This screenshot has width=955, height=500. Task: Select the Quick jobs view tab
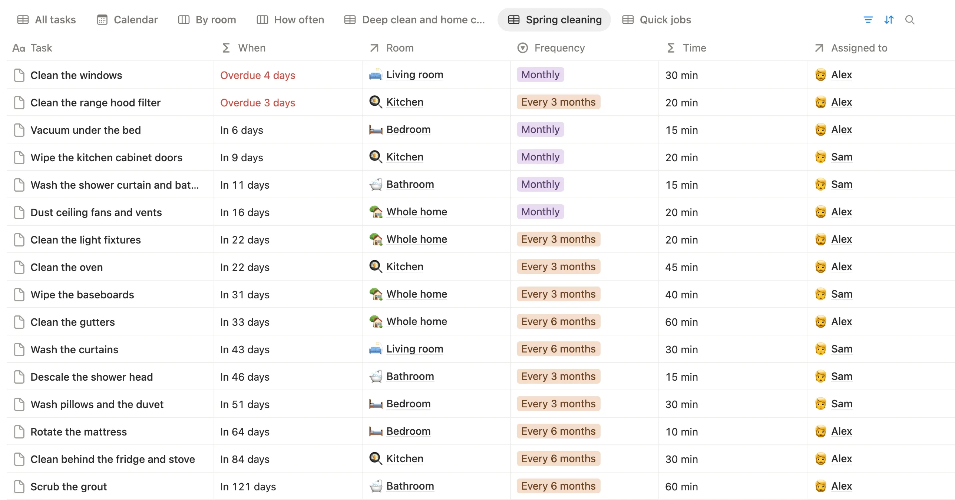(657, 20)
